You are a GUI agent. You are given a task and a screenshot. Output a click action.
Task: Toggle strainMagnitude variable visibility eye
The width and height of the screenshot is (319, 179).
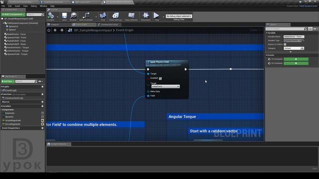coord(42,120)
